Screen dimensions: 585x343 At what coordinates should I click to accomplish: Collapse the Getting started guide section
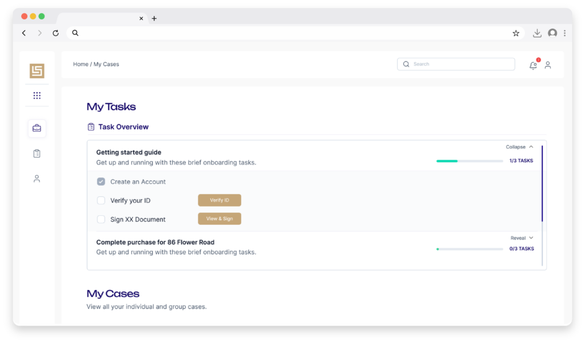tap(519, 147)
